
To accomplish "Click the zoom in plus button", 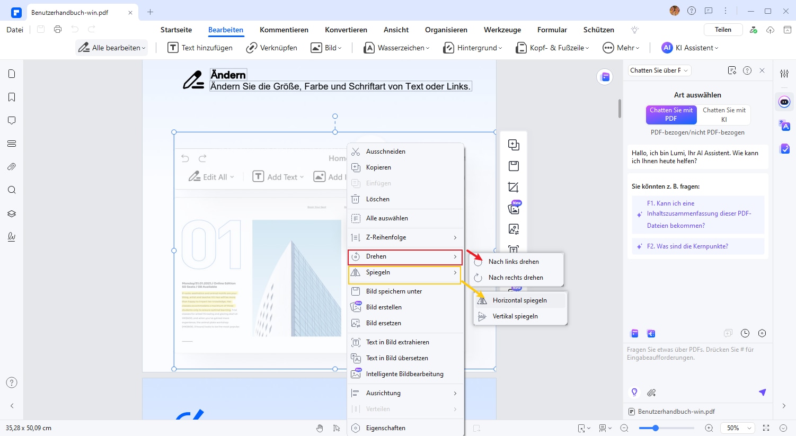I will coord(709,428).
